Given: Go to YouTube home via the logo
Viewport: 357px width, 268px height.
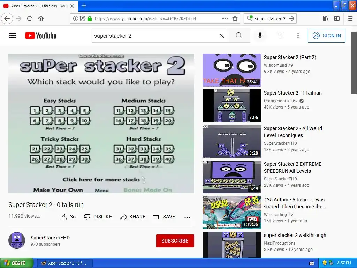Looking at the screenshot, I should click(x=41, y=36).
